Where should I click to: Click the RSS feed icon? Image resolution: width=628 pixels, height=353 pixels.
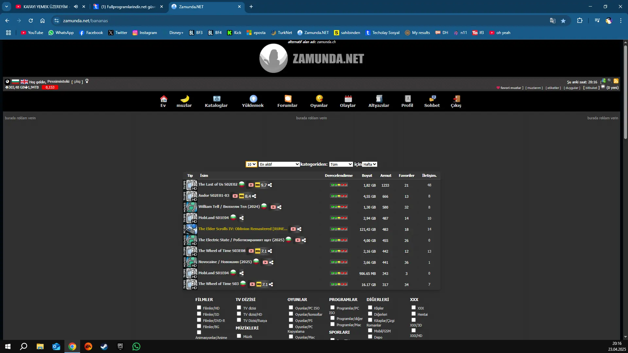tap(616, 81)
